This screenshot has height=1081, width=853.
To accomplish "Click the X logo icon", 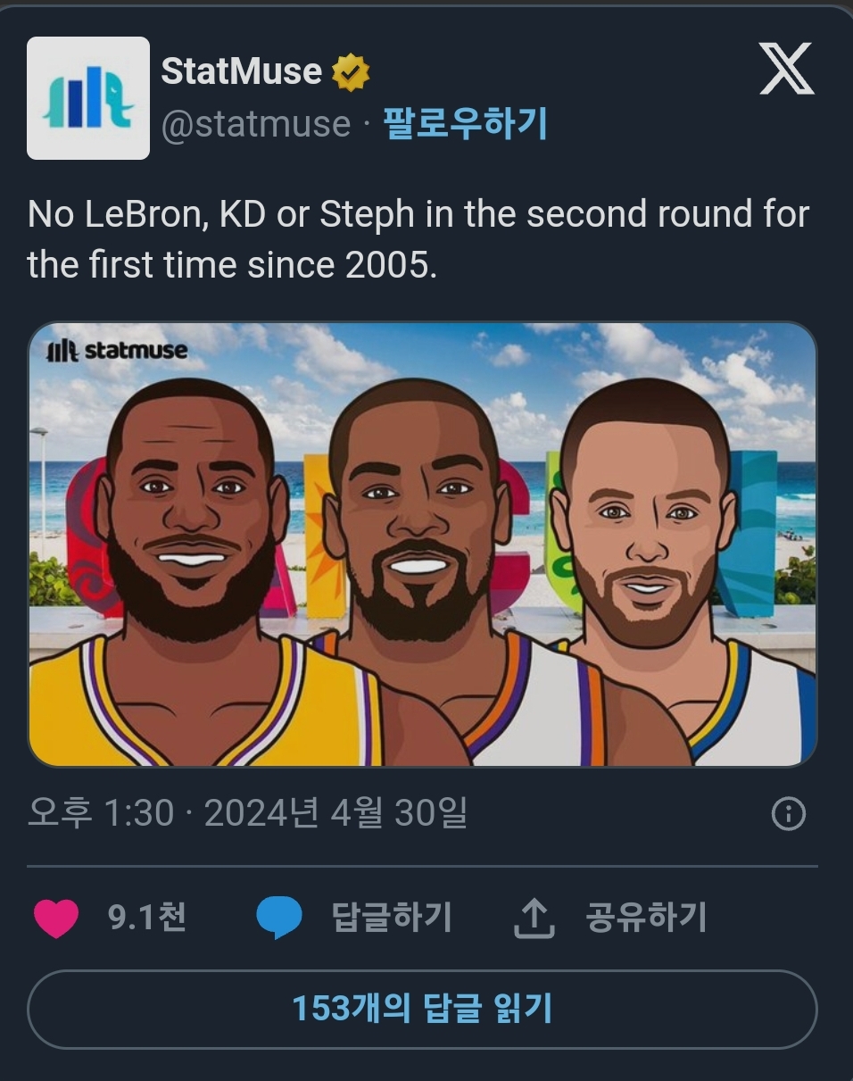I will tap(786, 69).
